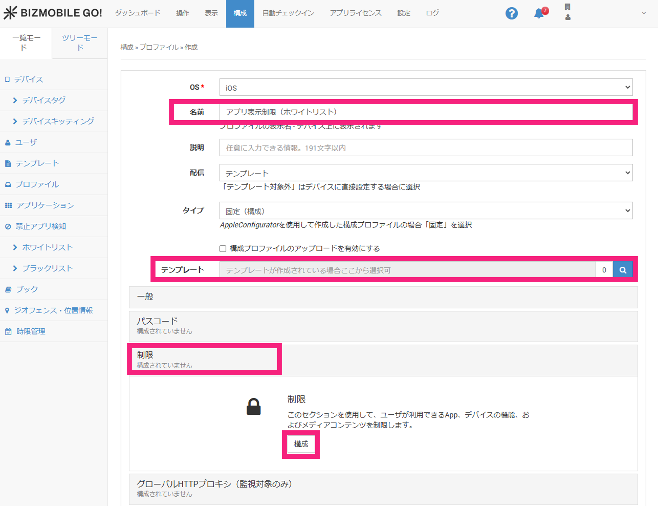Open the OS dropdown showing iOS
The height and width of the screenshot is (506, 658).
coord(426,87)
